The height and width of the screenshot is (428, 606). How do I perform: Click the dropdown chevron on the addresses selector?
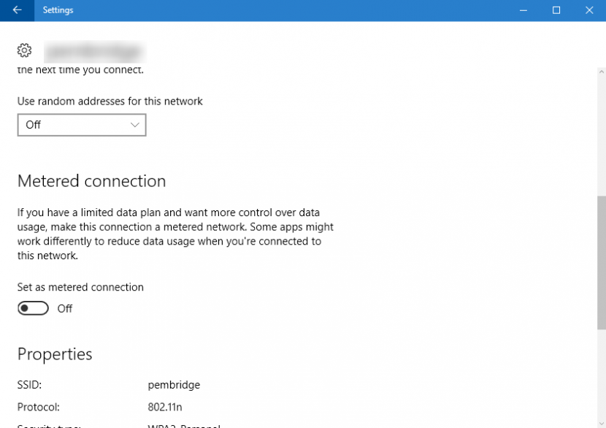coord(134,125)
